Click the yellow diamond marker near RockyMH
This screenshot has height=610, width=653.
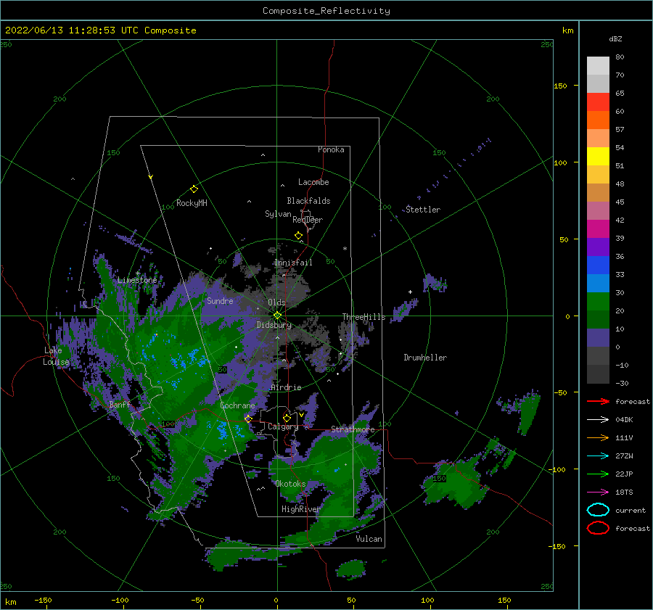[194, 189]
